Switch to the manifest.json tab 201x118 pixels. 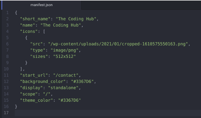[41, 5]
